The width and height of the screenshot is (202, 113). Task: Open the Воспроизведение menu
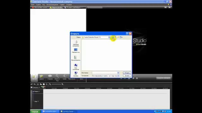(52, 5)
